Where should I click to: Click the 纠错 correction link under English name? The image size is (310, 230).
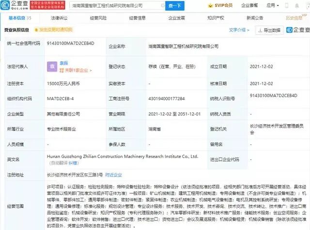coord(73,163)
